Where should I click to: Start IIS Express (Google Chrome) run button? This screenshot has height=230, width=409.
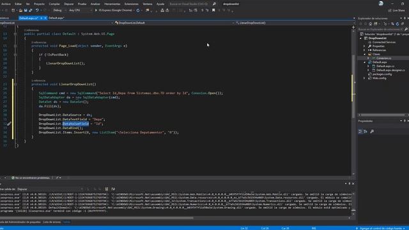(114, 10)
